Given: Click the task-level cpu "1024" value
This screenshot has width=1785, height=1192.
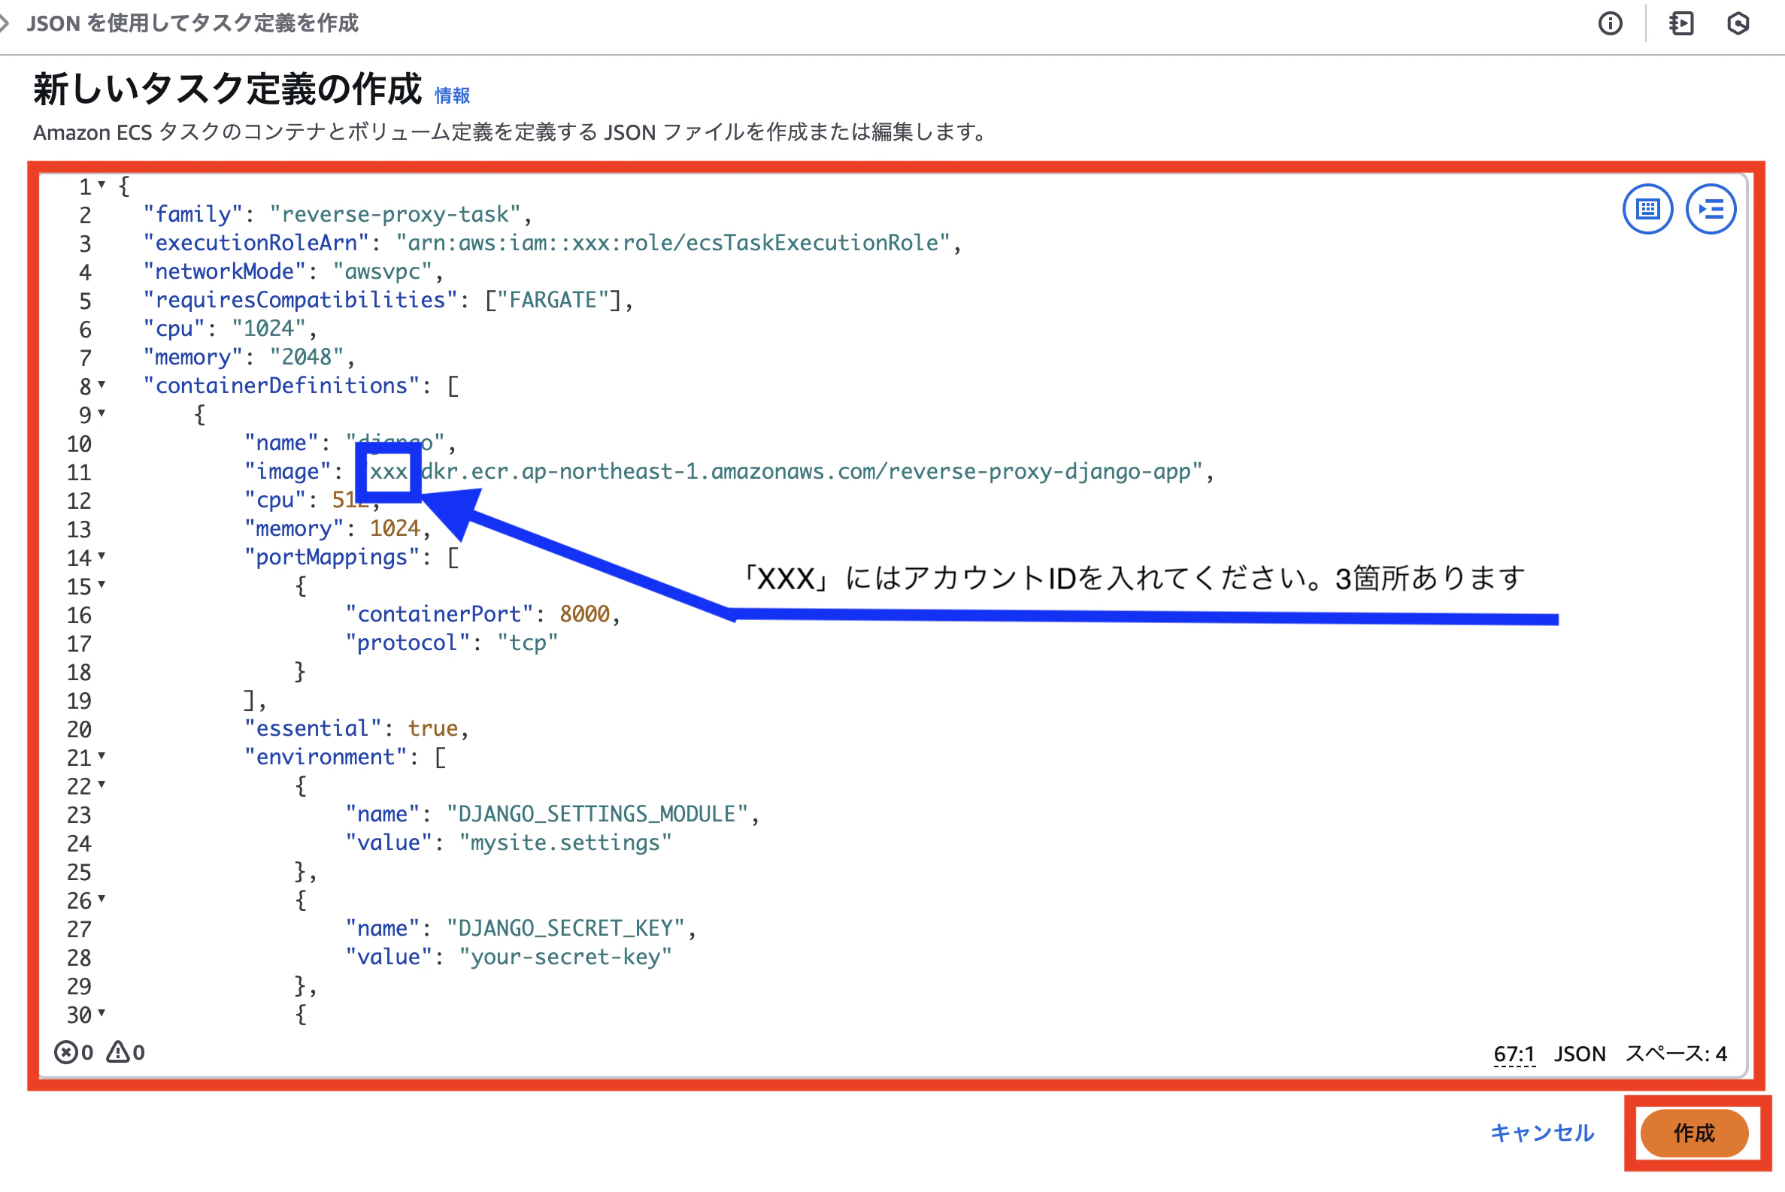Looking at the screenshot, I should [x=269, y=328].
